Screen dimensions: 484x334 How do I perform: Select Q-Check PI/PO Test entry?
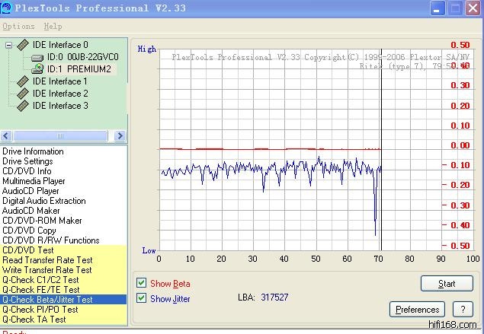click(x=40, y=310)
